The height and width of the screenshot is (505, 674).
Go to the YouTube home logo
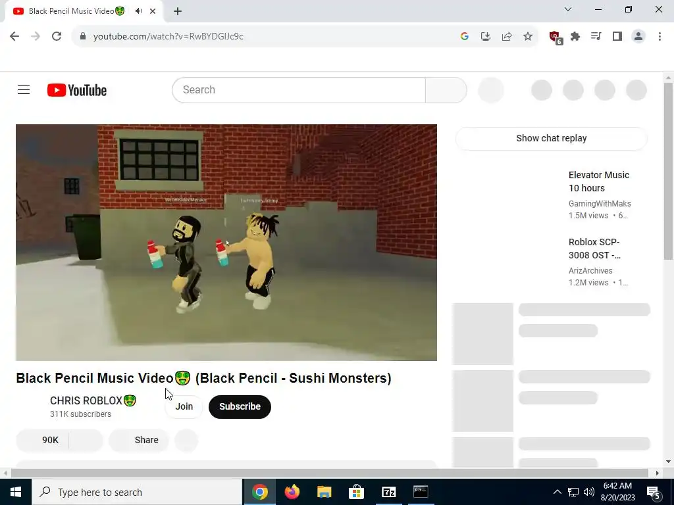(x=77, y=90)
